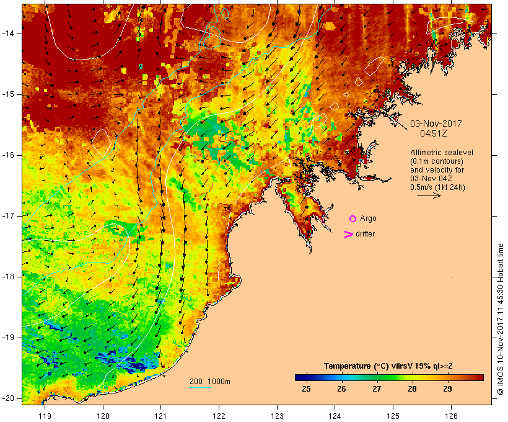Click the '200 1000m' depth contour label
Viewport: 508px width, 422px height.
tap(210, 382)
